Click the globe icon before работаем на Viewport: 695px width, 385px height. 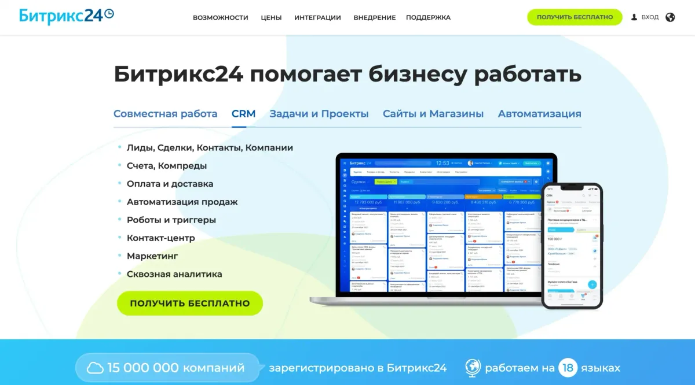[x=473, y=368]
